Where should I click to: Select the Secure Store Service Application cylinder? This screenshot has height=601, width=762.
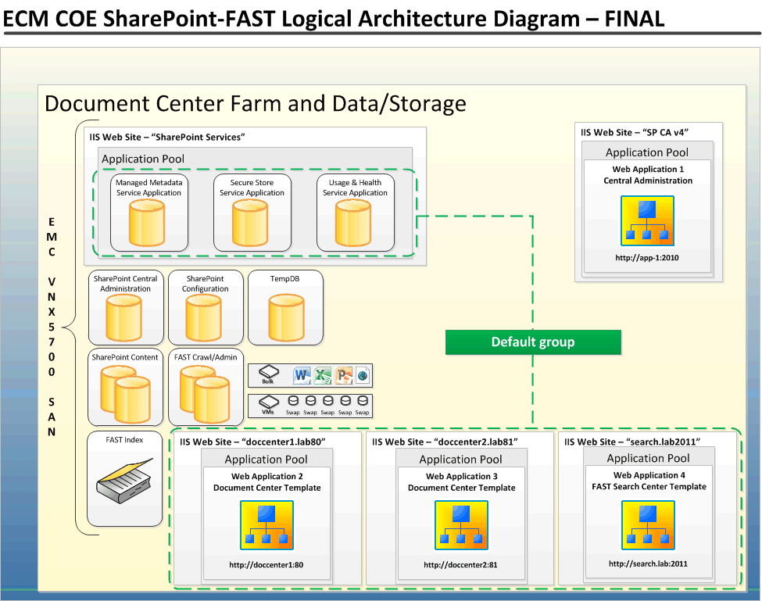(x=252, y=223)
